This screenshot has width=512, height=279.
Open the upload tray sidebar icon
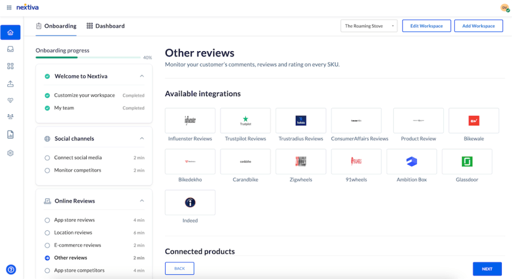coord(10,84)
